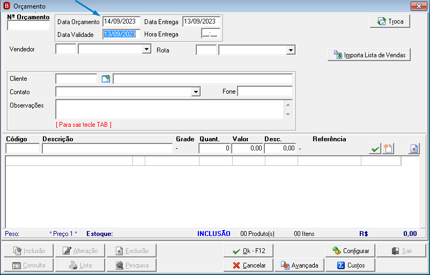Click the Orçamento app icon in title bar

coord(6,6)
